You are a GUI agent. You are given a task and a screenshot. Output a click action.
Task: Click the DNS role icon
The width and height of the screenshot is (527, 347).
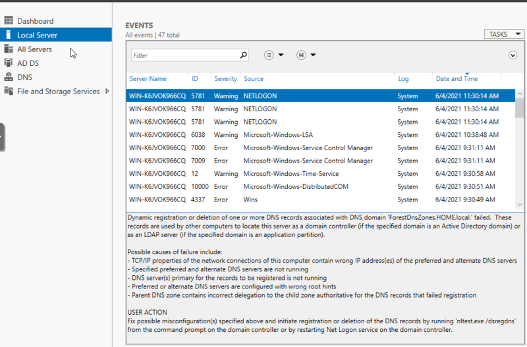tap(9, 77)
